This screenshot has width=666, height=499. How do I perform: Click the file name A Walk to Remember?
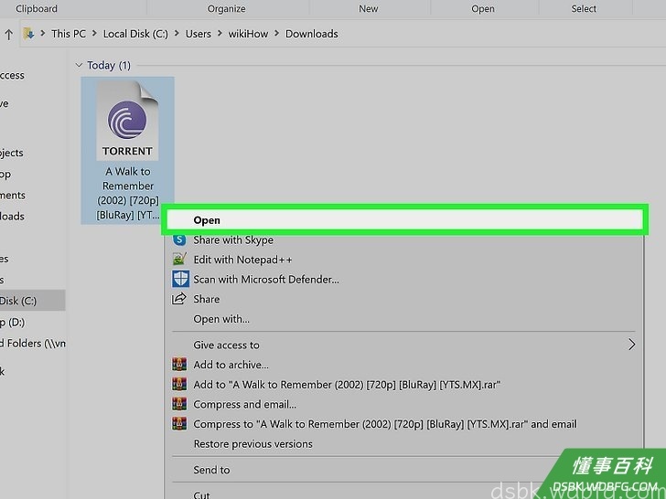pyautogui.click(x=127, y=193)
